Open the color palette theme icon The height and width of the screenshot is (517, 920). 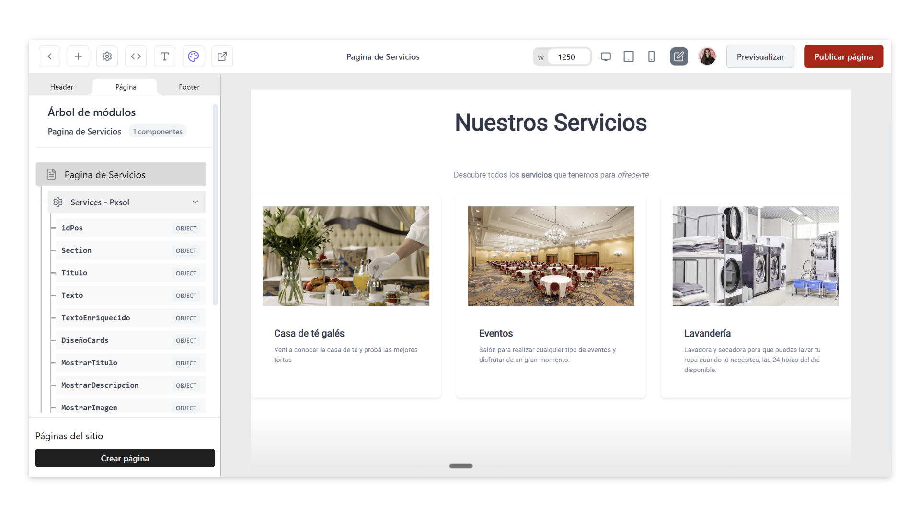193,56
